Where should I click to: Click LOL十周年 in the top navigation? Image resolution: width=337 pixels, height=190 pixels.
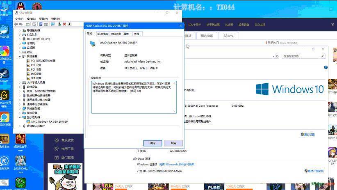point(194,25)
